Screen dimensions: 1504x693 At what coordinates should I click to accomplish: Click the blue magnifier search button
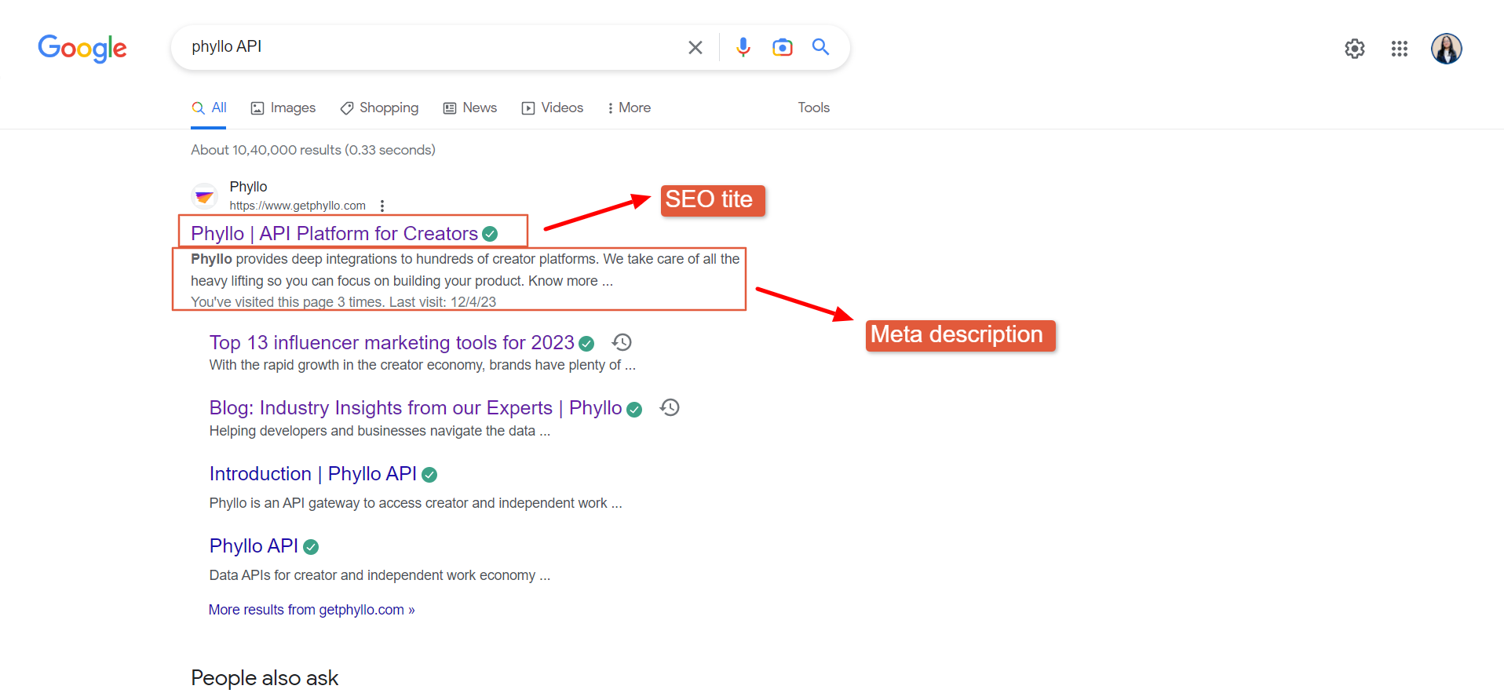tap(820, 48)
